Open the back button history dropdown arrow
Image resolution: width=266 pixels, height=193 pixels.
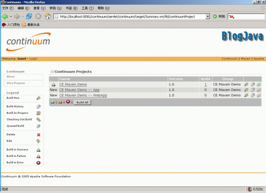pos(11,16)
